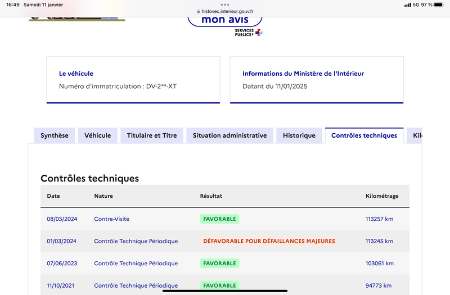Viewport: 450px width, 295px height.
Task: Open the Synthèse tab
Action: 55,135
